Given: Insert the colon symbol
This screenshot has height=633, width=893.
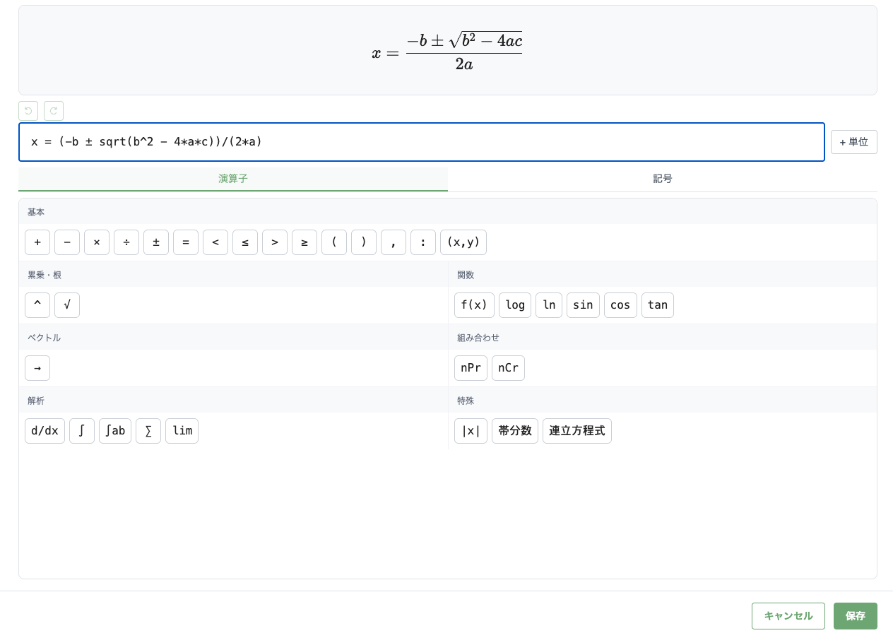Looking at the screenshot, I should point(423,242).
